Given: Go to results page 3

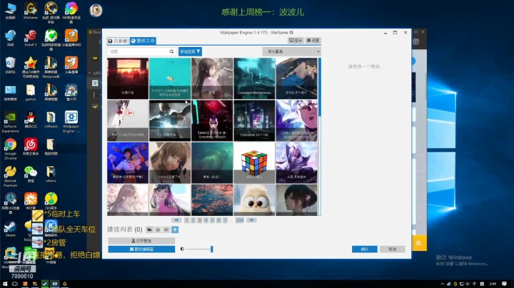Looking at the screenshot, I should pos(199,220).
